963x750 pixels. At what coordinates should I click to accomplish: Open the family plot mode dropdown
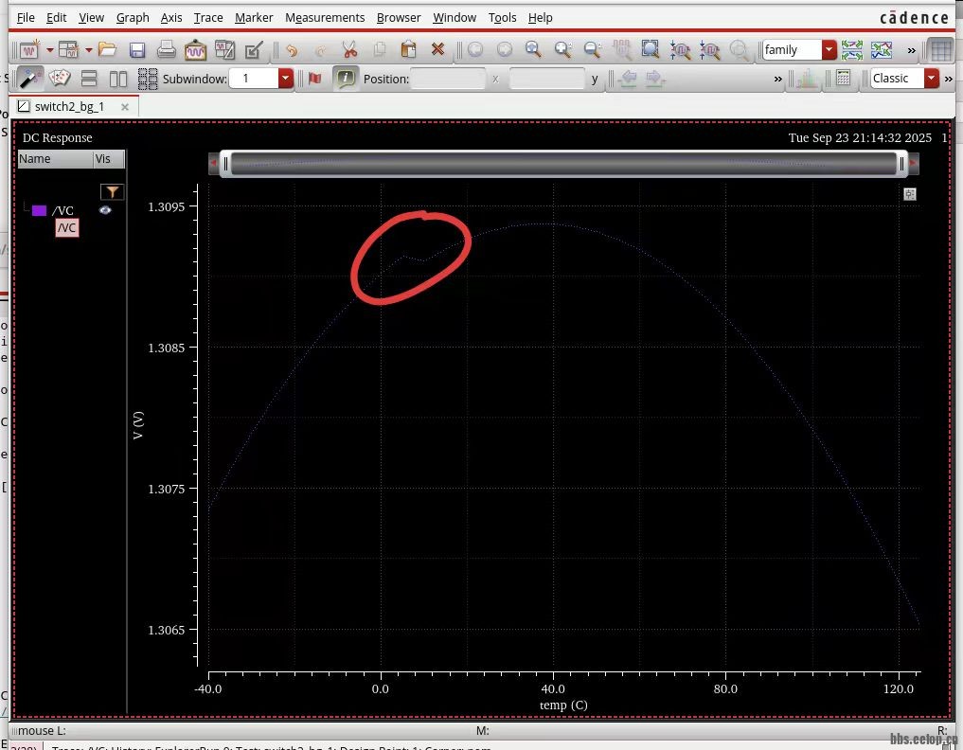(x=829, y=50)
